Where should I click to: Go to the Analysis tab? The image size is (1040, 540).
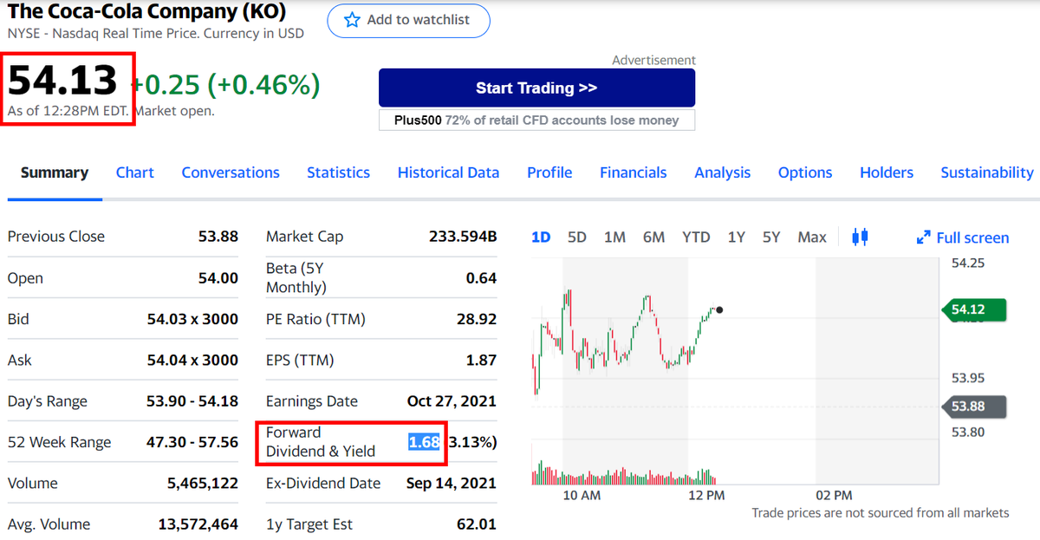(x=722, y=172)
